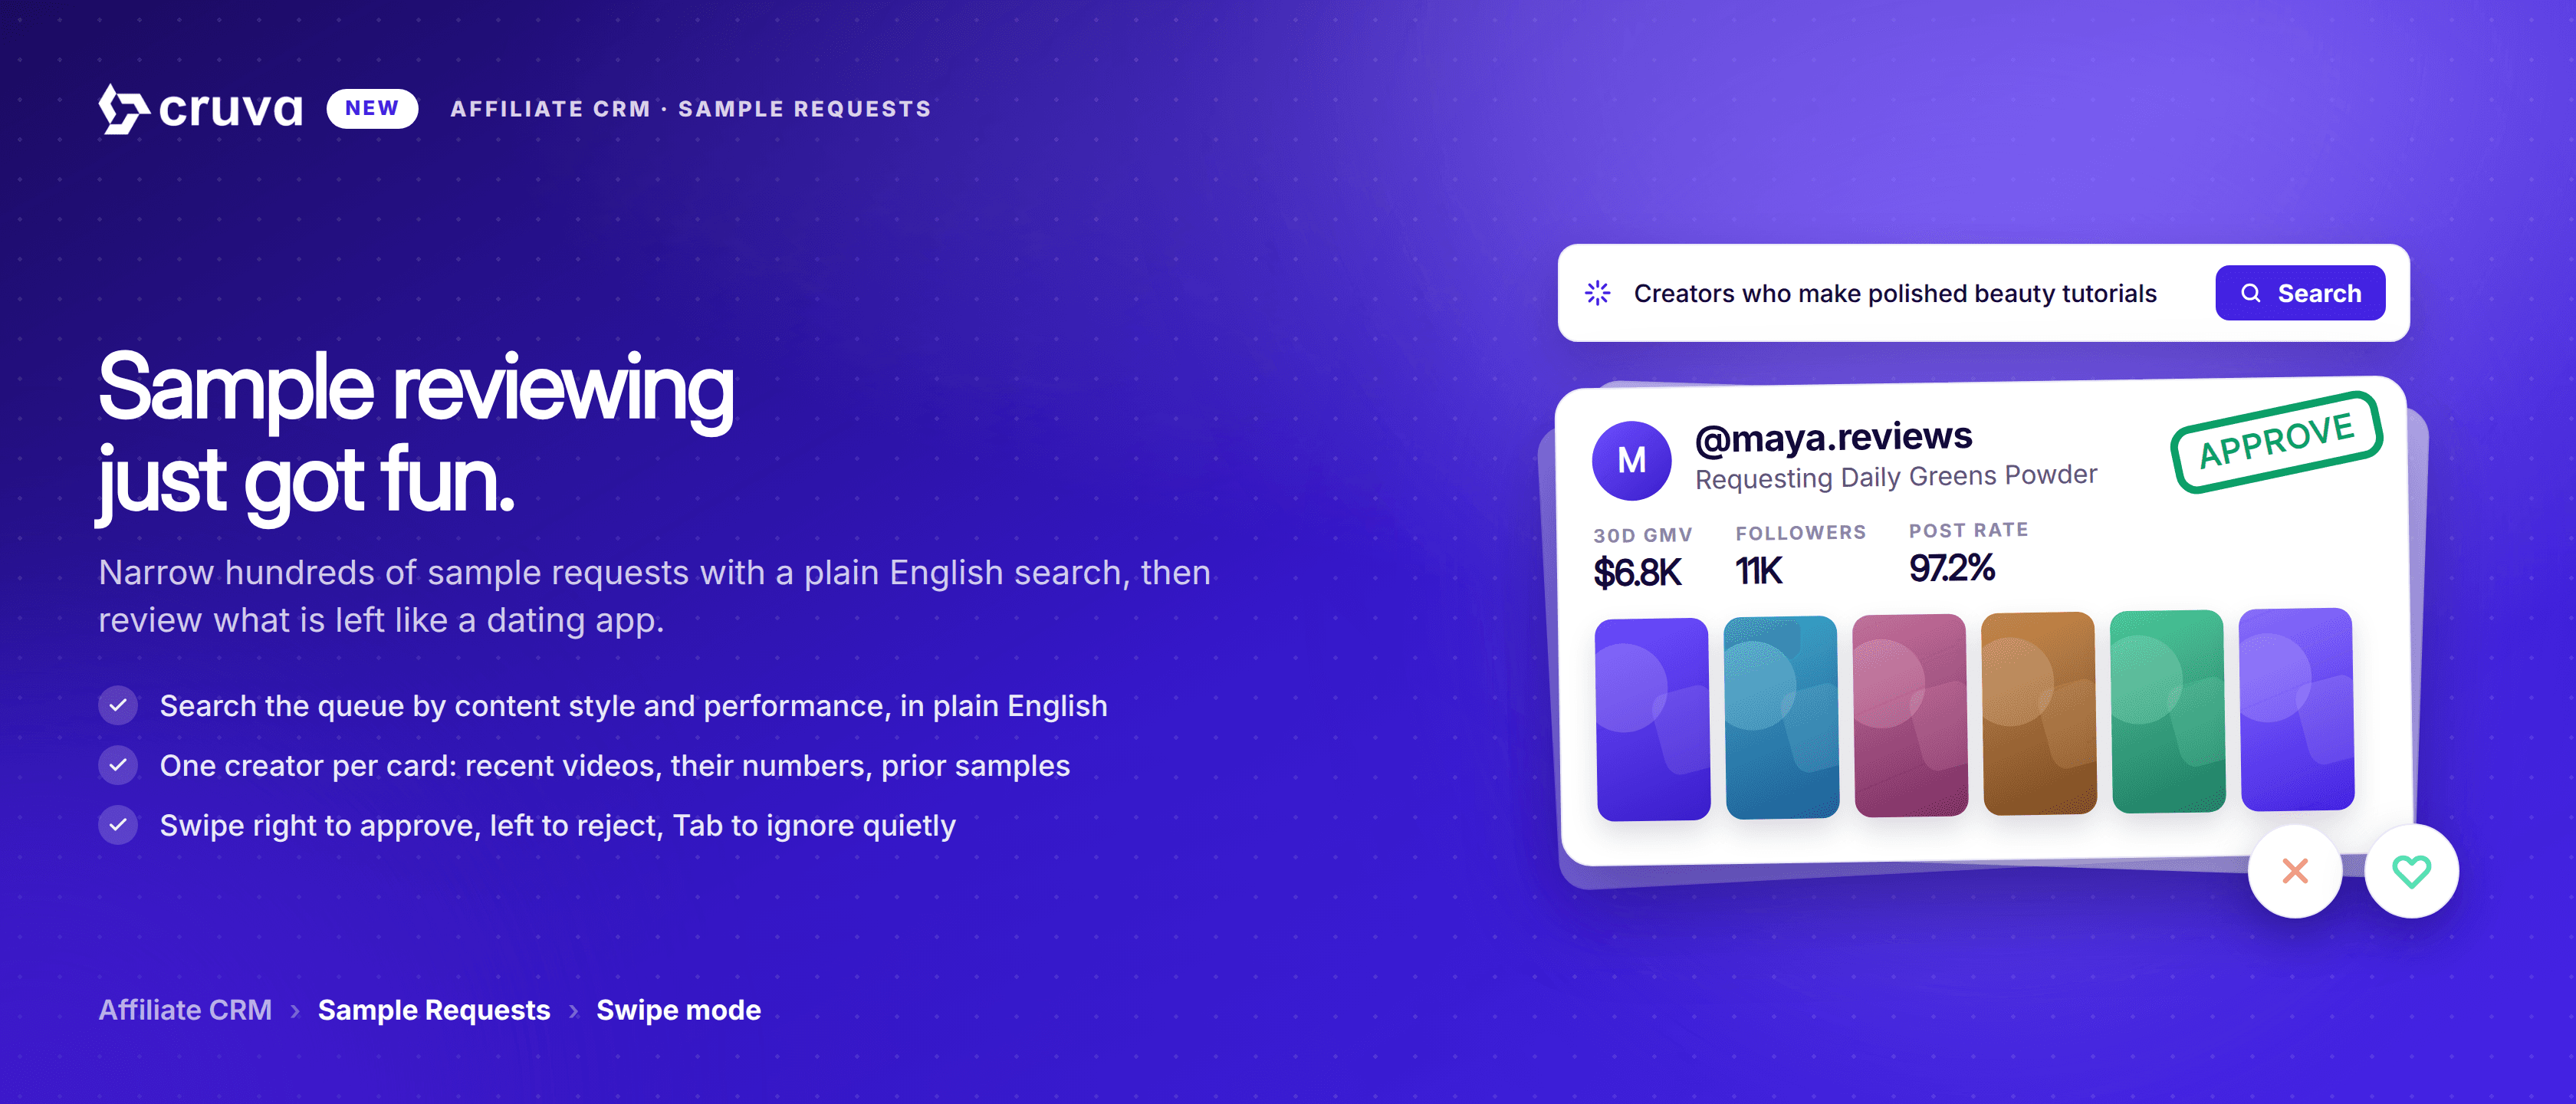This screenshot has width=2576, height=1104.
Task: Select the orange video thumbnail
Action: click(x=2039, y=713)
